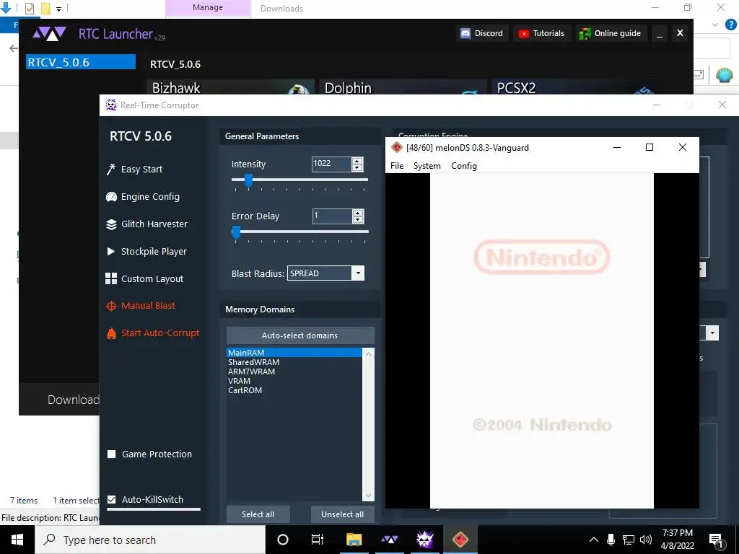
Task: Open the Glitch Harvester panel
Action: click(147, 224)
